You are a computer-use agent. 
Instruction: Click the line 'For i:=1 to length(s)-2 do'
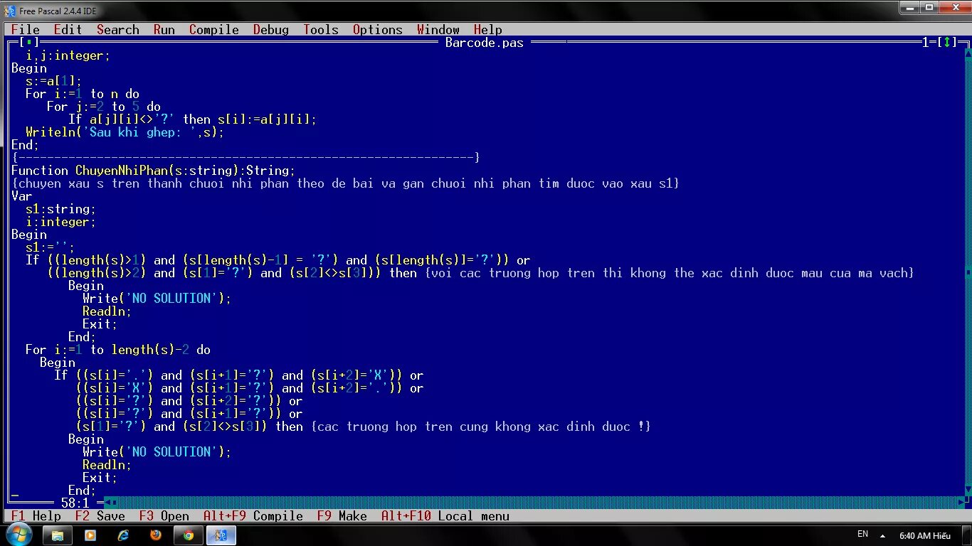[x=118, y=350]
